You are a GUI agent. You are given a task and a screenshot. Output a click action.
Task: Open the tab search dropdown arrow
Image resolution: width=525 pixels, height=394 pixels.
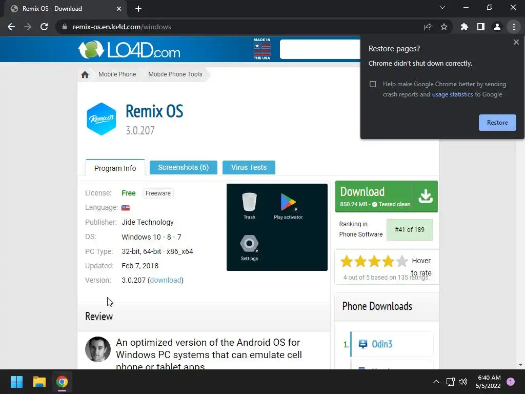tap(442, 7)
